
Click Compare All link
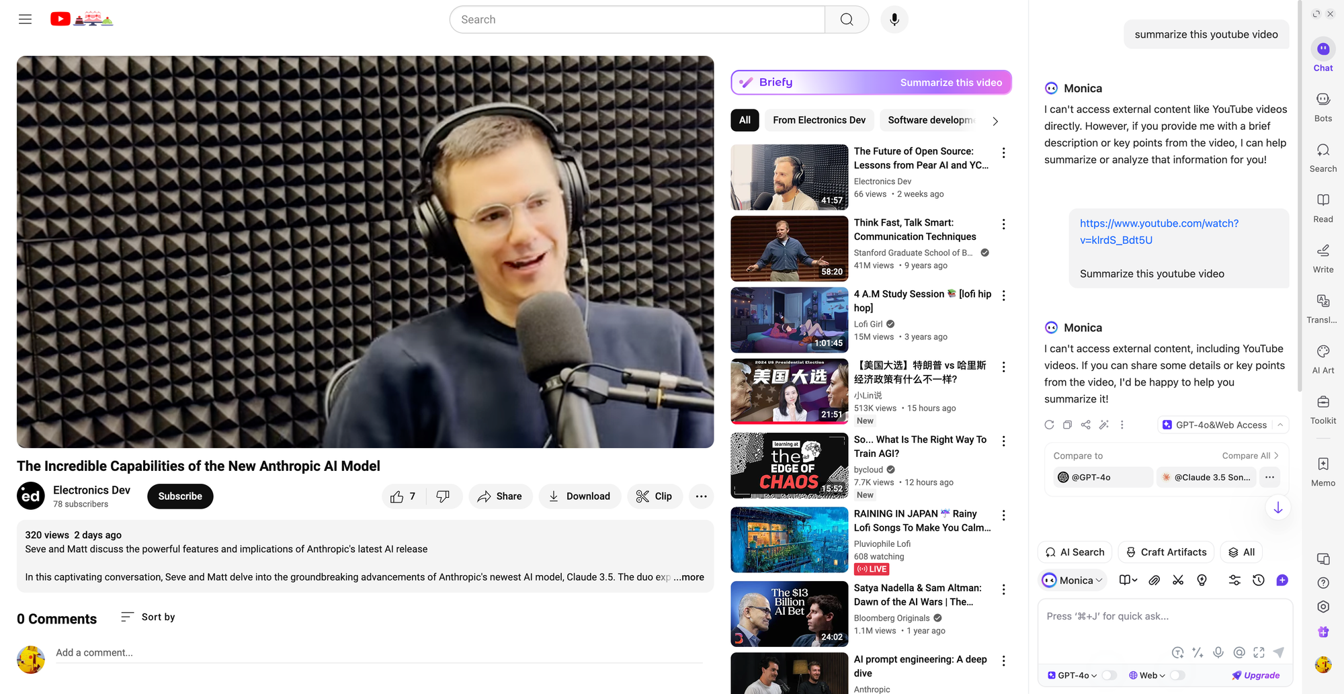coord(1250,456)
